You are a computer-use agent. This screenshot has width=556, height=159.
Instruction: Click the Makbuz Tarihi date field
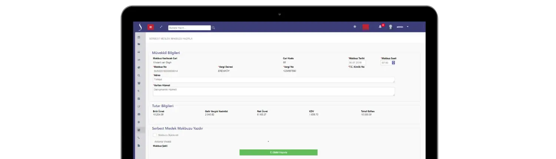pyautogui.click(x=357, y=62)
